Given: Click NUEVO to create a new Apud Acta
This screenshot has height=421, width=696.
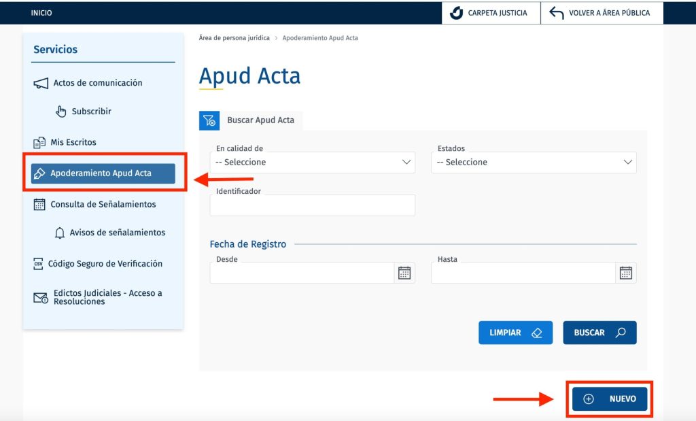Looking at the screenshot, I should (610, 399).
